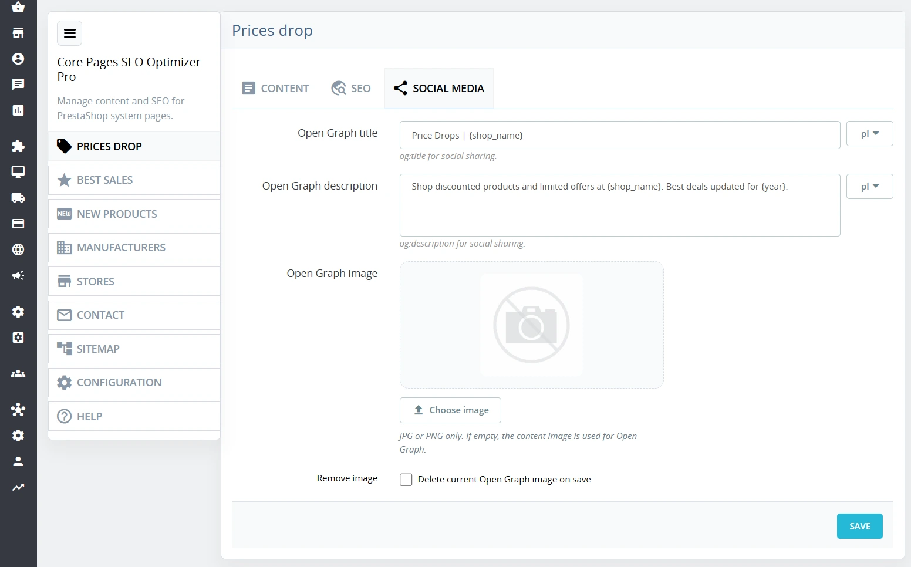Click the 'JPG or PNG only' help text
This screenshot has height=567, width=911.
[x=518, y=443]
